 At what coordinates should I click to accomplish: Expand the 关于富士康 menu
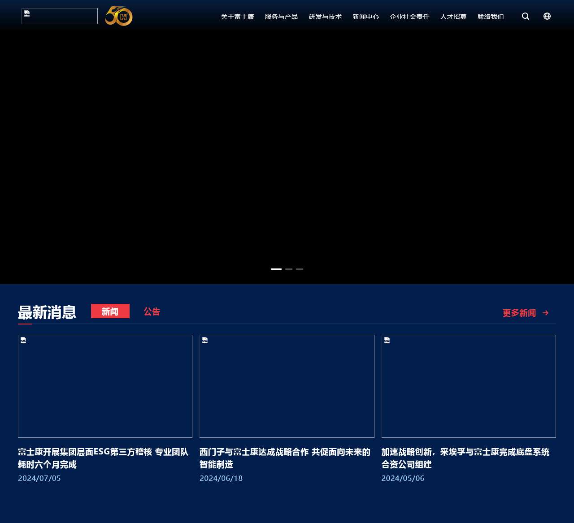click(x=237, y=17)
